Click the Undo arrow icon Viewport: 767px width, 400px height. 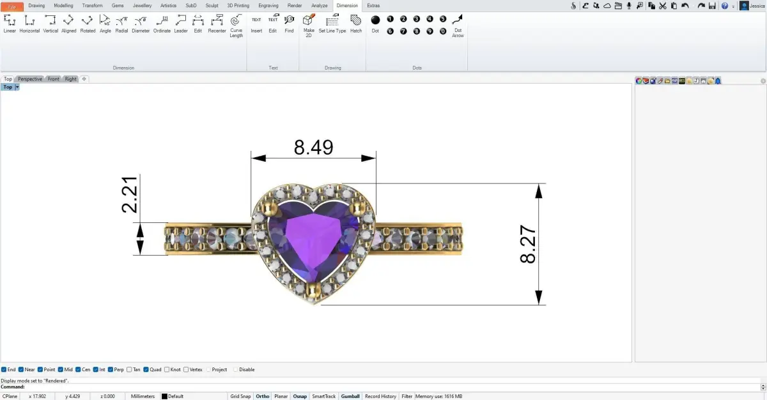685,6
